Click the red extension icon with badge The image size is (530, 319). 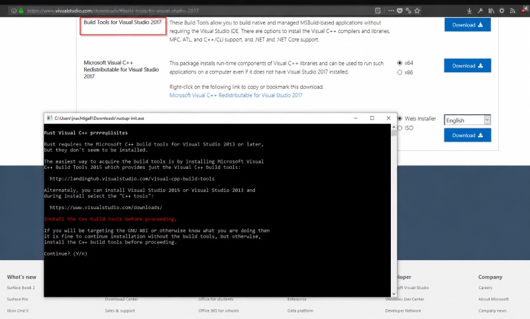point(525,10)
